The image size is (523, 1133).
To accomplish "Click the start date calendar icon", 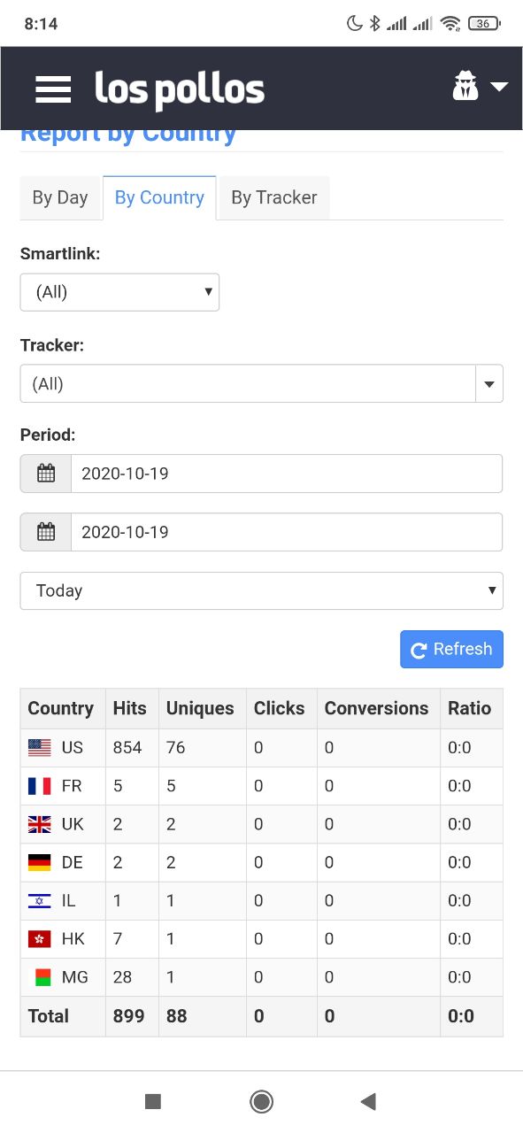I will [x=46, y=474].
